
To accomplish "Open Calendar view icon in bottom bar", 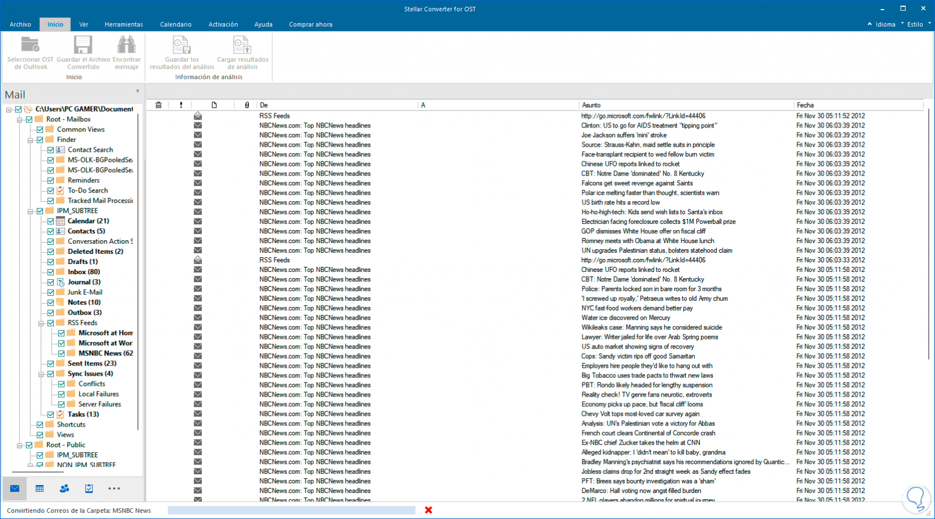I will coord(40,488).
